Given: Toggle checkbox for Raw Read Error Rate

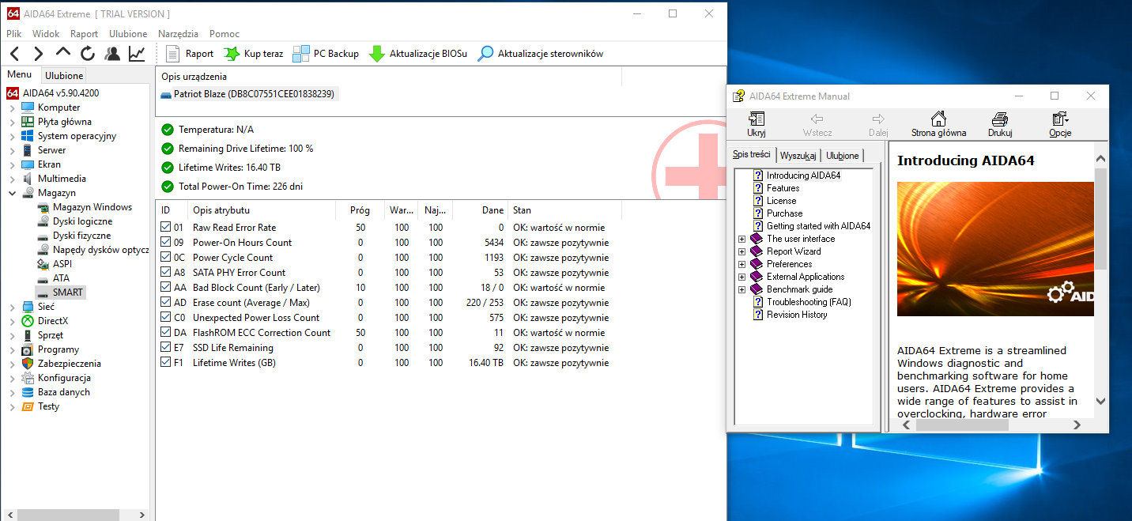Looking at the screenshot, I should pos(165,228).
